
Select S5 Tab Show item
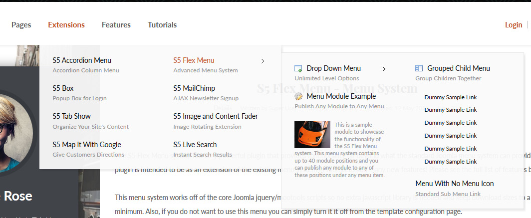71,116
